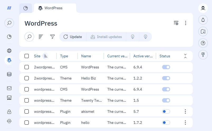The height and width of the screenshot is (131, 212).
Task: Click version 5.7 cell
Action: tap(136, 111)
